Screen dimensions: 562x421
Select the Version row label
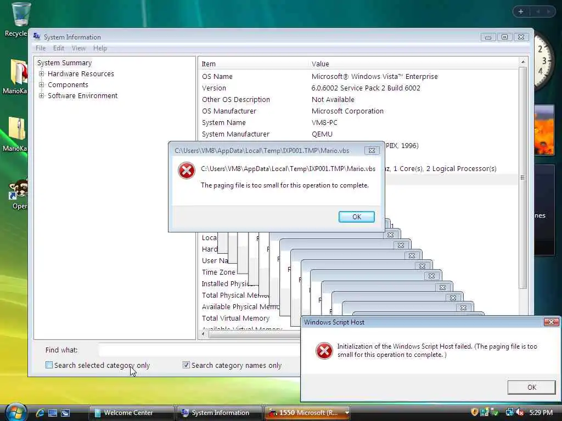[214, 88]
